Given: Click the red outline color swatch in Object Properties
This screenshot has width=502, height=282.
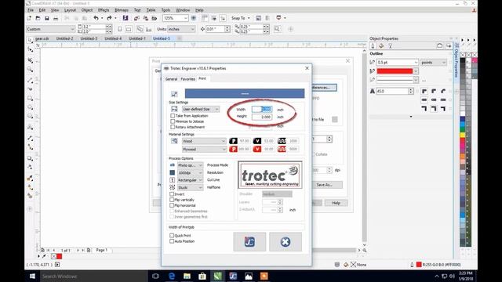Looking at the screenshot, I should tap(395, 71).
